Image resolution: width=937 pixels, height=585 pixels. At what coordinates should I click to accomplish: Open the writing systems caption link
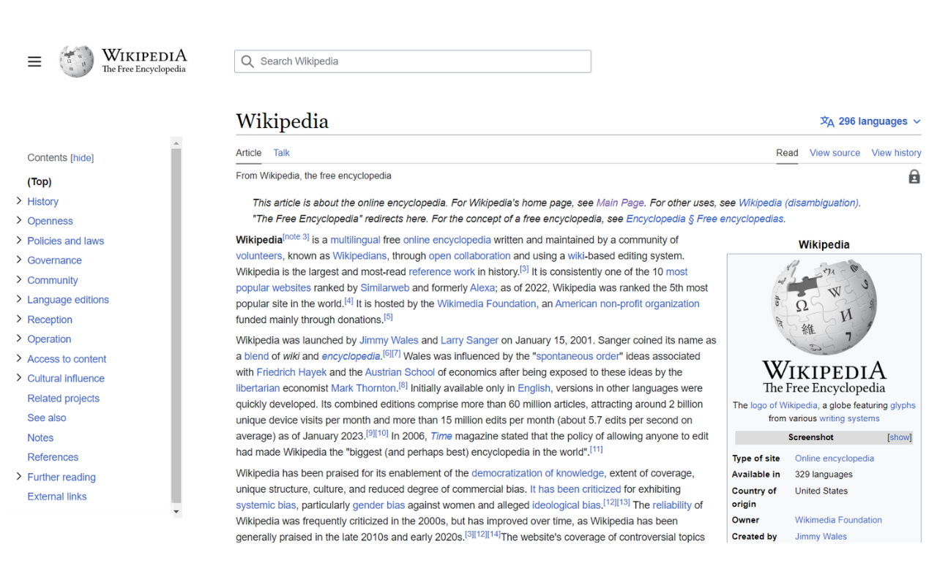(849, 418)
